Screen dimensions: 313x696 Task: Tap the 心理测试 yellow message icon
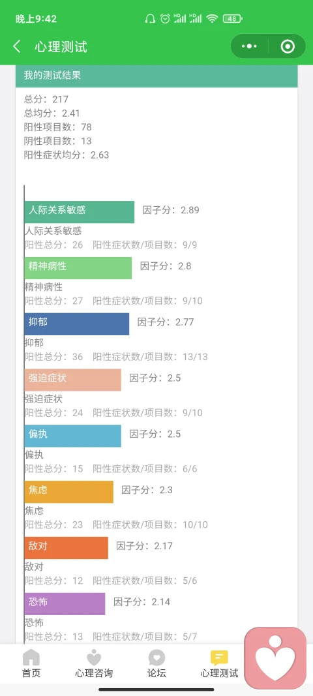[x=219, y=658]
